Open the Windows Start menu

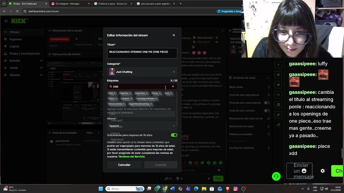click(x=101, y=189)
